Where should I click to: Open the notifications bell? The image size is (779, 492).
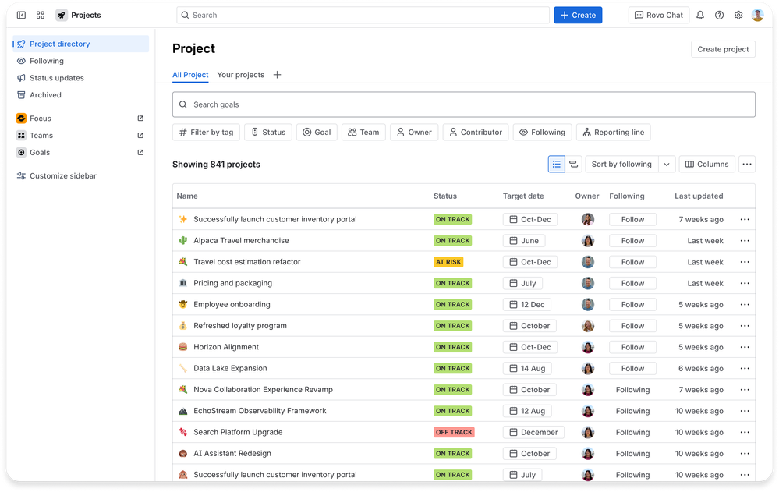[x=700, y=15]
